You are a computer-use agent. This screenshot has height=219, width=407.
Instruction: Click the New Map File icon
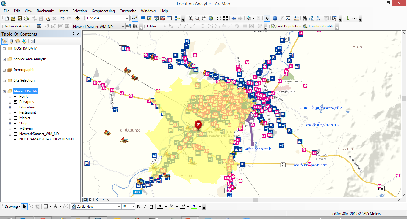[6, 18]
